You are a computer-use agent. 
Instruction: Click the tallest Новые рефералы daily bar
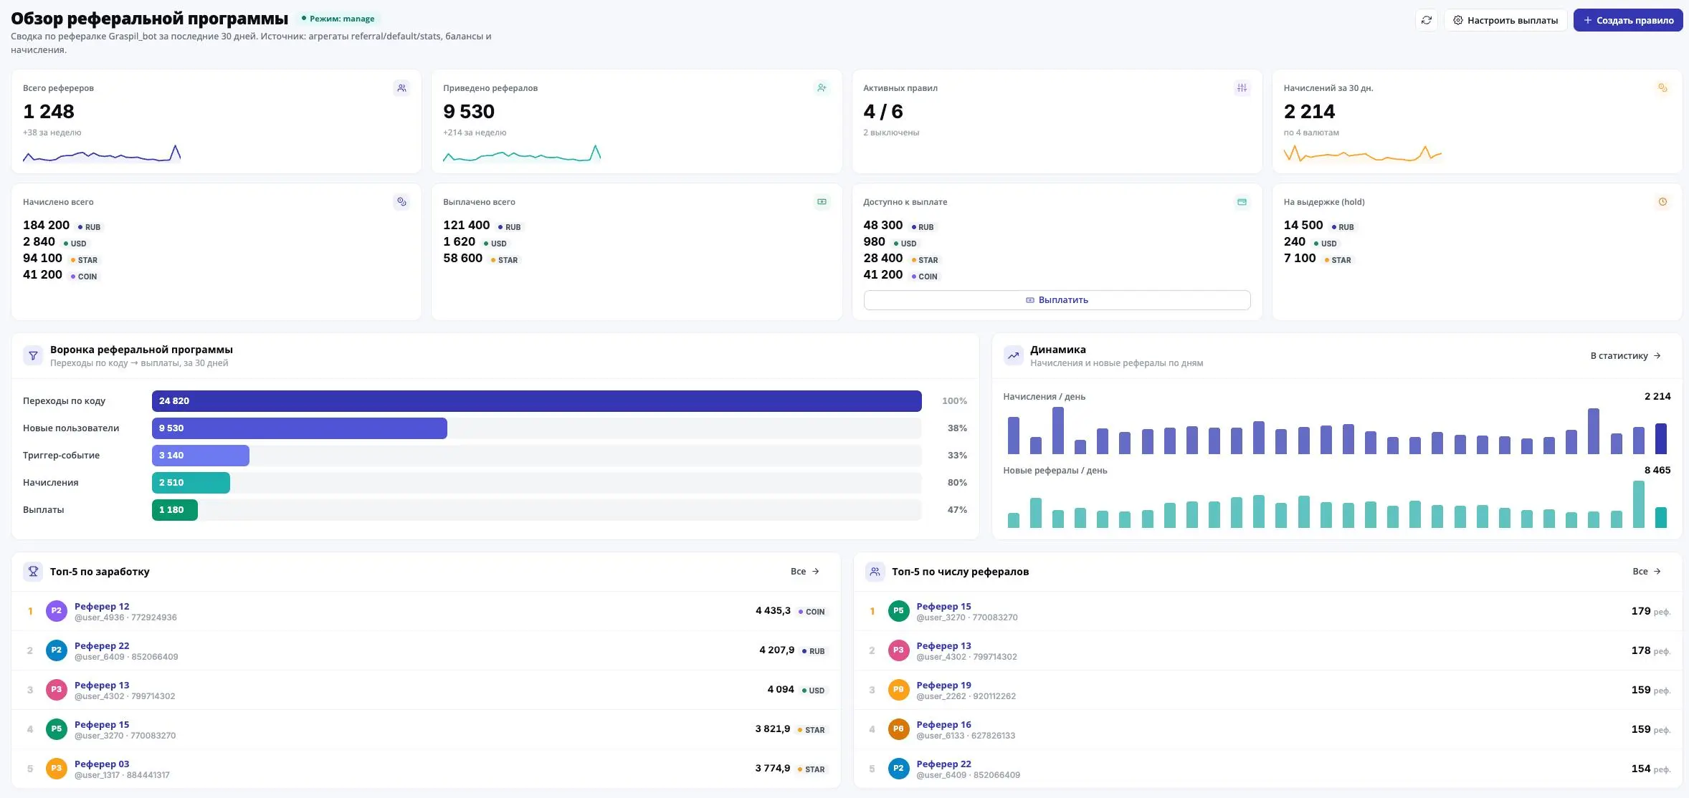(1638, 504)
